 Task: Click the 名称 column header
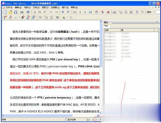pyautogui.click(x=112, y=30)
